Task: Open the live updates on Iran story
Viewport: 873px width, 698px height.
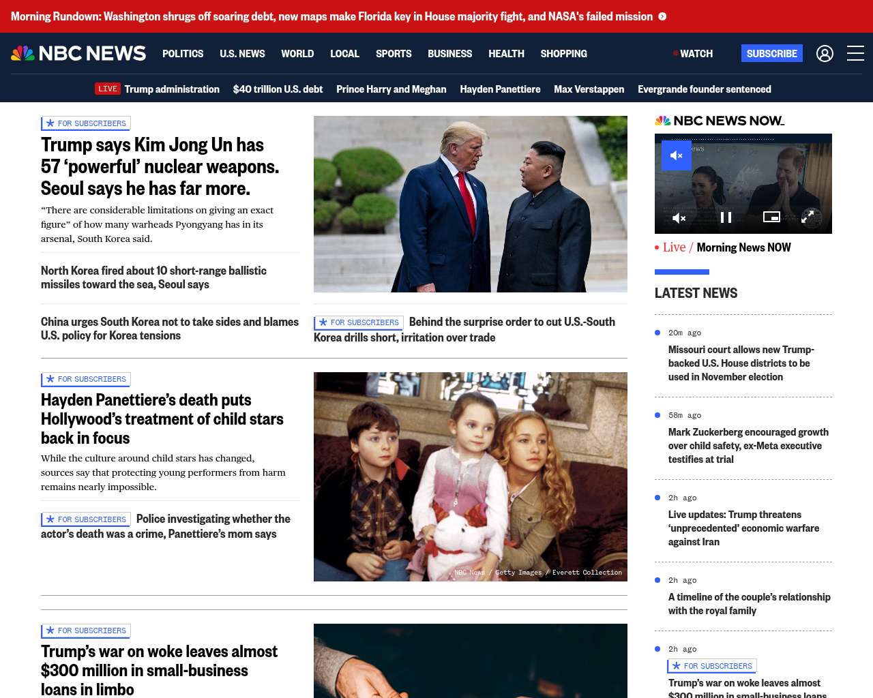Action: pos(743,528)
